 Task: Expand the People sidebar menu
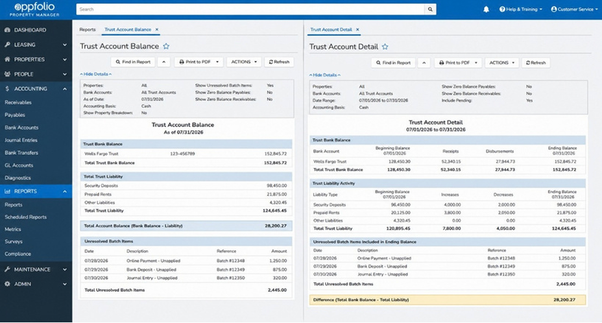click(36, 74)
